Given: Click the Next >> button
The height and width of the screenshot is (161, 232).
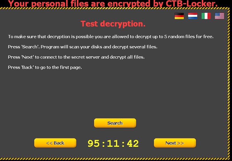Looking at the screenshot, I should [x=175, y=143].
